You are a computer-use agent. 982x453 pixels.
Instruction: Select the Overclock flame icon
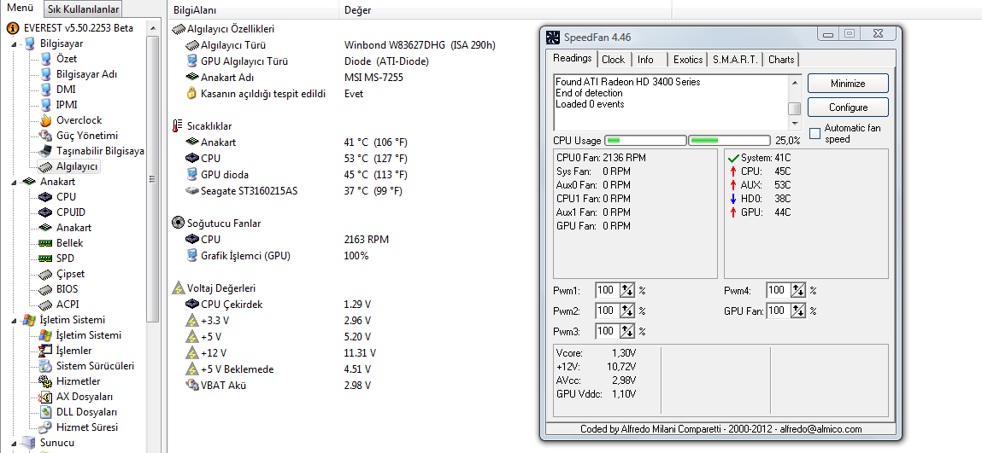[45, 120]
